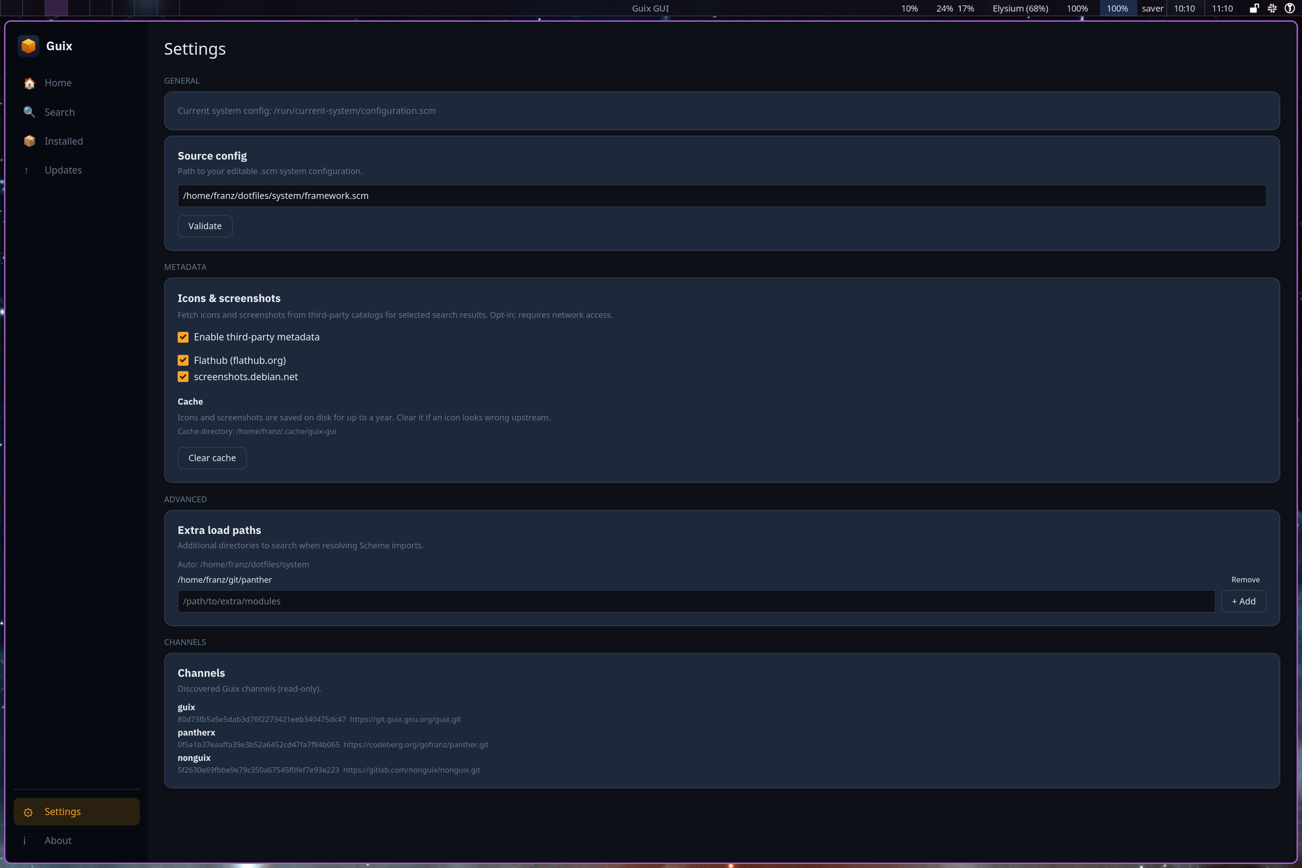The height and width of the screenshot is (868, 1302).
Task: Click the highlighted 100% top bar indicator
Action: [x=1117, y=8]
